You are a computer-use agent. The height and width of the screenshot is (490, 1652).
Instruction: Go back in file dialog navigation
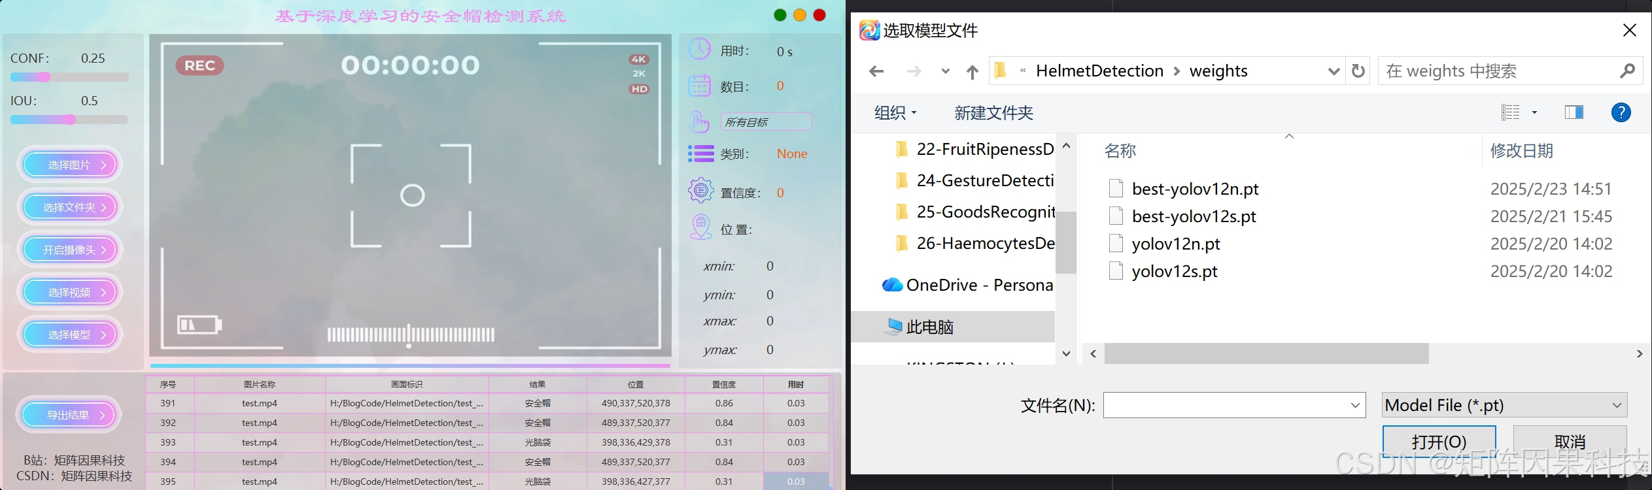click(876, 71)
